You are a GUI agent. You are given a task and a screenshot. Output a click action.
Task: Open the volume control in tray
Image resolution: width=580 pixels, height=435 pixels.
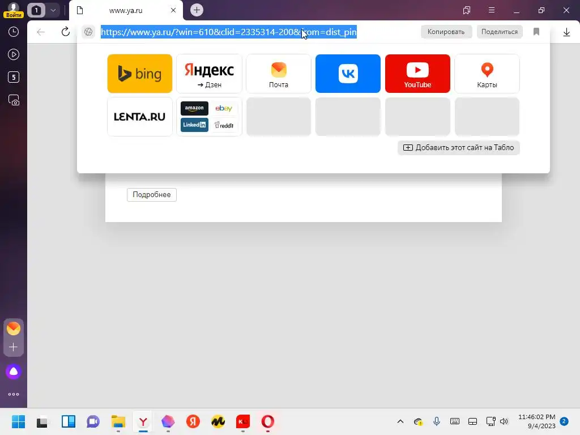[x=504, y=421]
